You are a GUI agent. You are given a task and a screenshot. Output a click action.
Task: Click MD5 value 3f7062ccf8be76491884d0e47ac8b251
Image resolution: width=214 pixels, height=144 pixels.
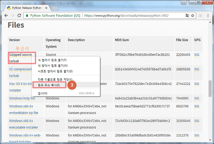coord(142,55)
